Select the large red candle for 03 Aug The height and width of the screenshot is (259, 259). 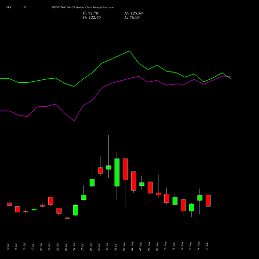(125, 169)
